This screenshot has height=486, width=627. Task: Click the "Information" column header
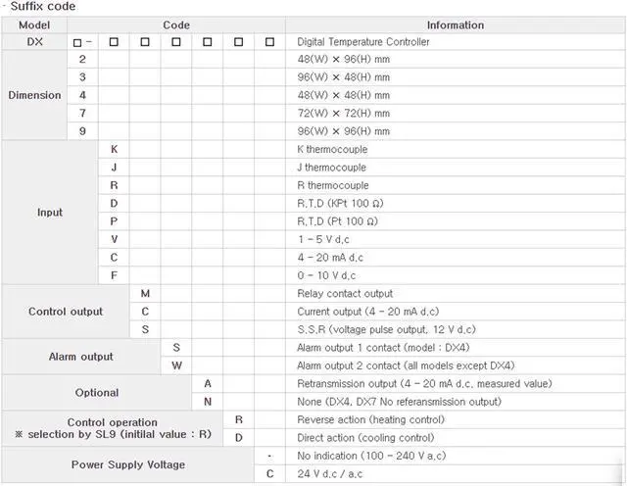click(455, 24)
